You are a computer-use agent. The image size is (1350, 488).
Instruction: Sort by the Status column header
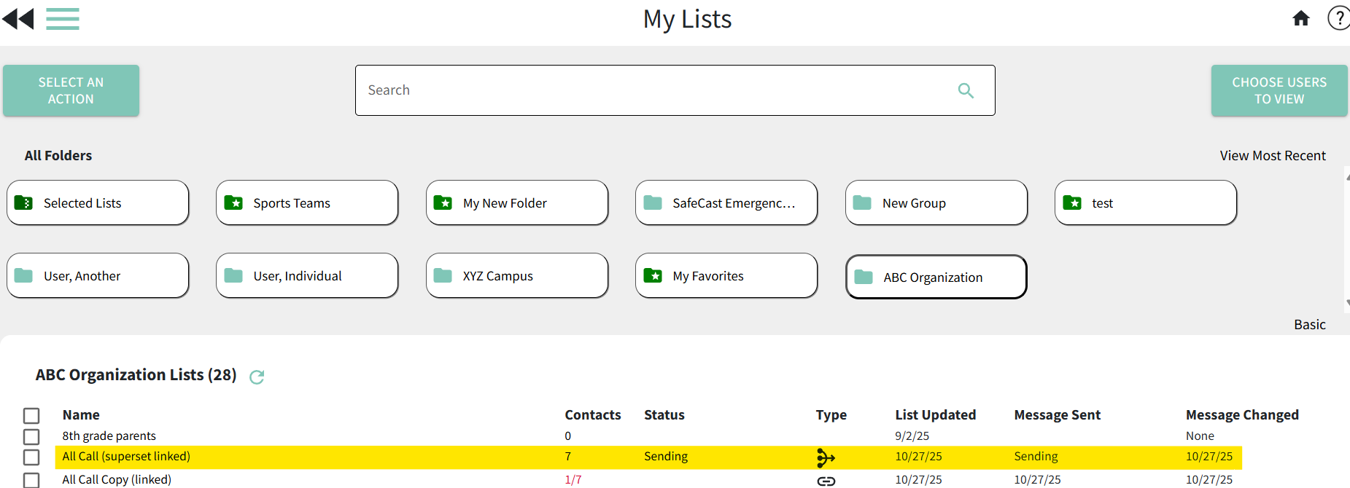click(x=664, y=414)
